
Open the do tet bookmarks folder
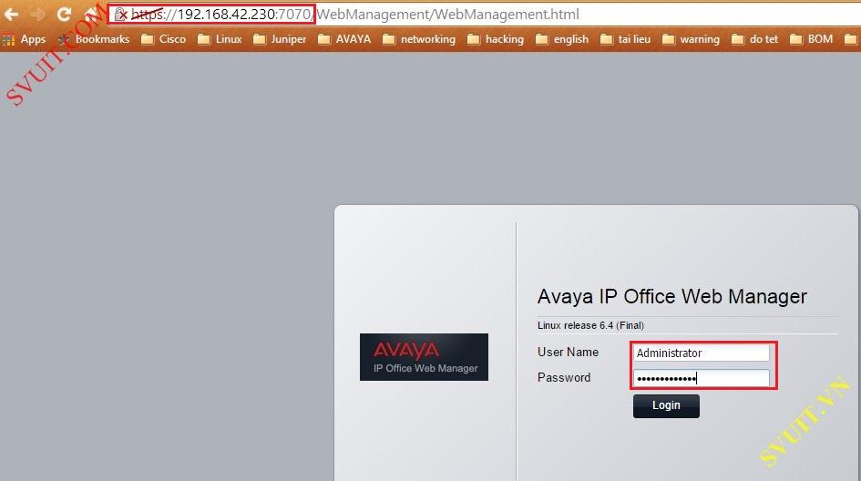point(755,39)
